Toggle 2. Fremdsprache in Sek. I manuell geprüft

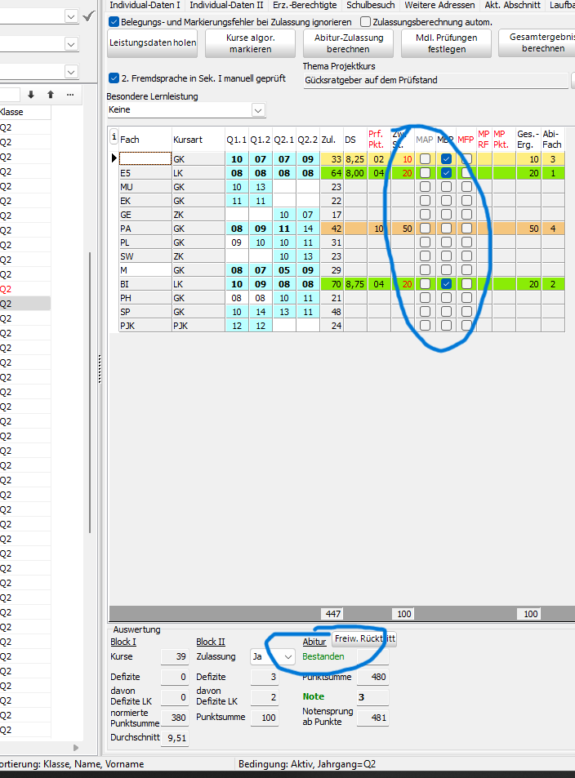(x=114, y=78)
